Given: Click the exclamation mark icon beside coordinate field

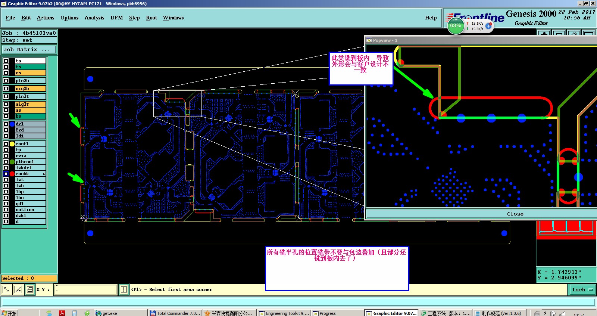Looking at the screenshot, I should click(124, 289).
